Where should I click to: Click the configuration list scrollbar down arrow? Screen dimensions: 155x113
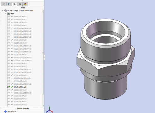pyautogui.click(x=43, y=106)
